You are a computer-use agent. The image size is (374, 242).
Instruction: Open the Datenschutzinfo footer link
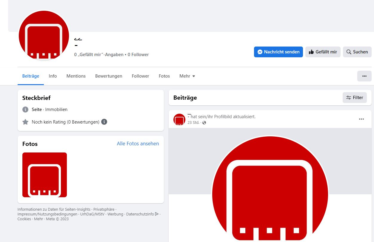pyautogui.click(x=140, y=214)
